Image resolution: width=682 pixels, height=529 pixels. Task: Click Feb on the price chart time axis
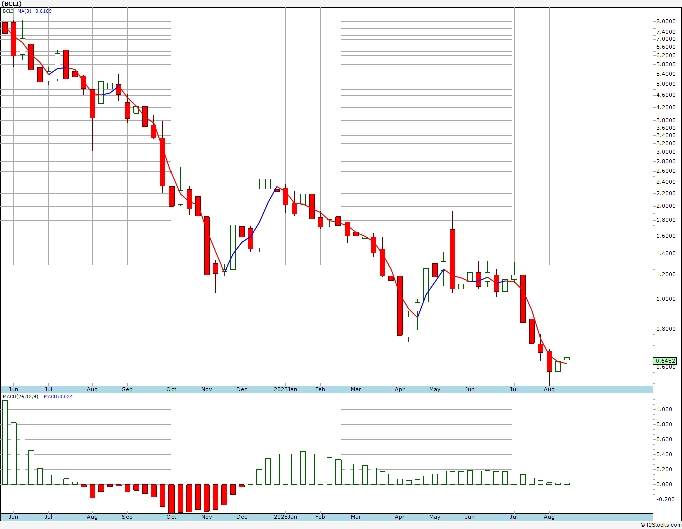tap(320, 389)
